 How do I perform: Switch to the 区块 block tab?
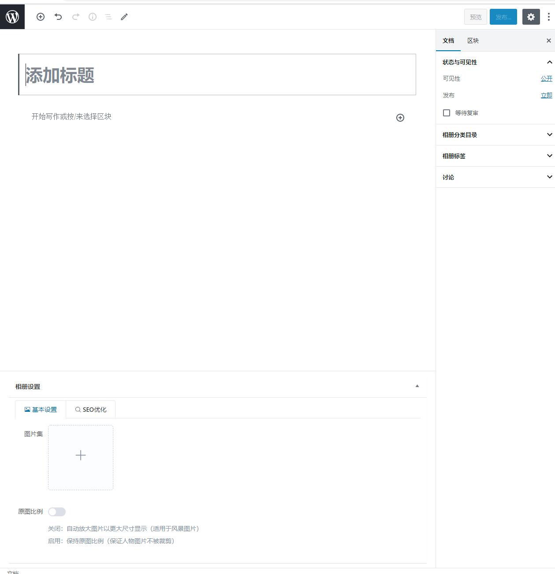point(473,41)
